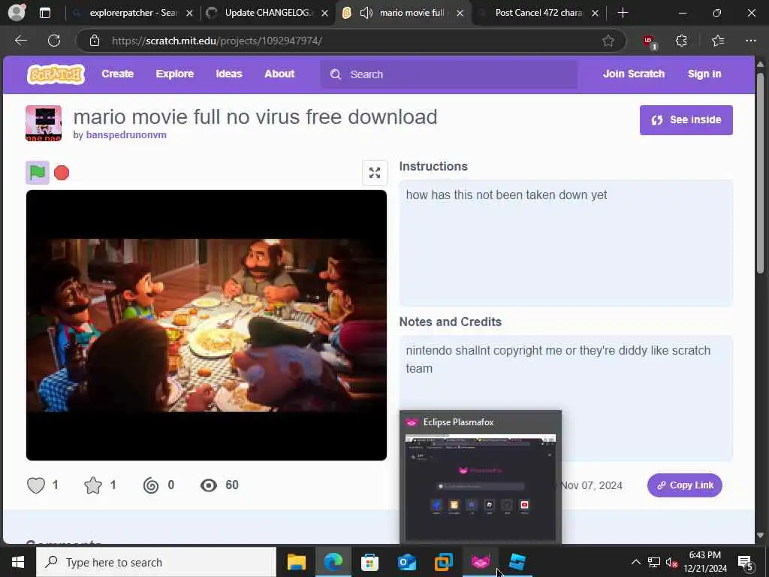Viewport: 769px width, 577px height.
Task: Click the scrollbar down arrow
Action: coord(760,535)
